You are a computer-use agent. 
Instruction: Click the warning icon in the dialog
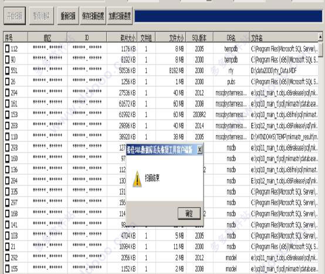137,179
